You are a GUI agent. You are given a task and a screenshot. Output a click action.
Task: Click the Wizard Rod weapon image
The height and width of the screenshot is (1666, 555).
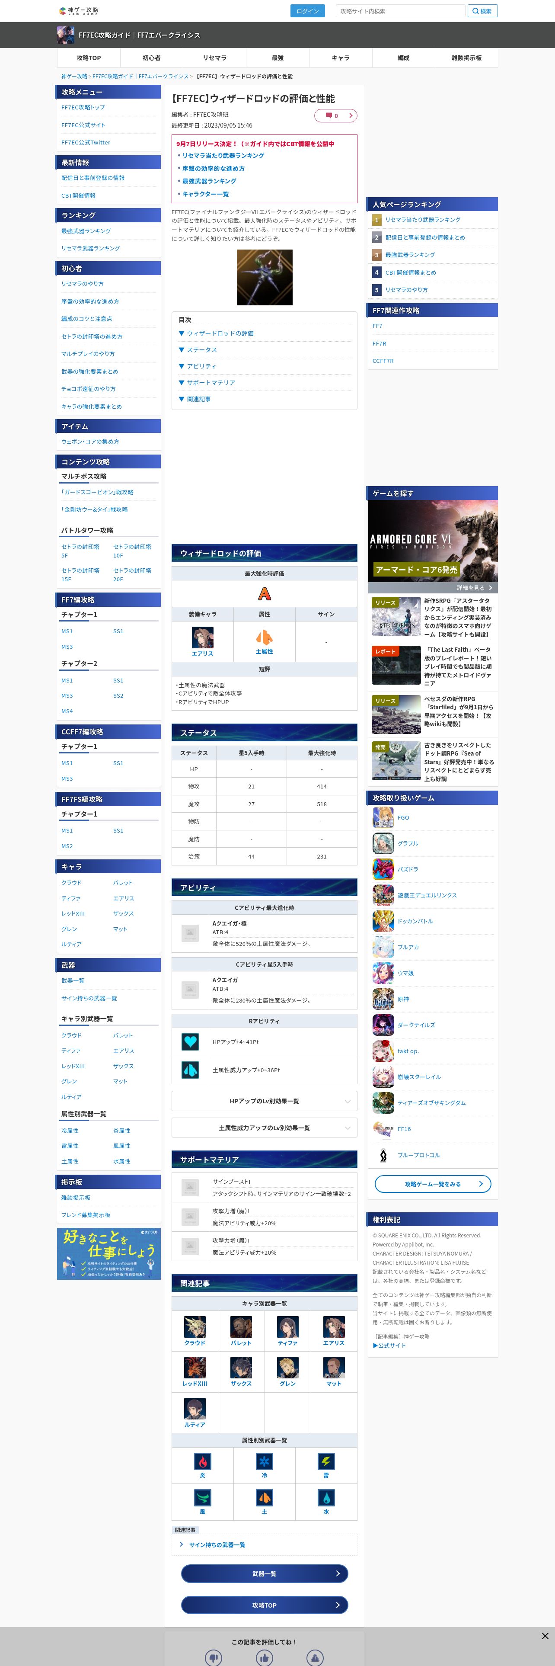[264, 278]
